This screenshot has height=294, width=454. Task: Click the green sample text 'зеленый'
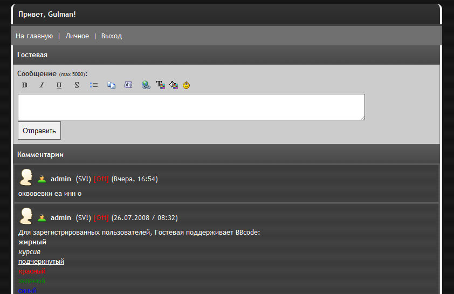(x=32, y=281)
